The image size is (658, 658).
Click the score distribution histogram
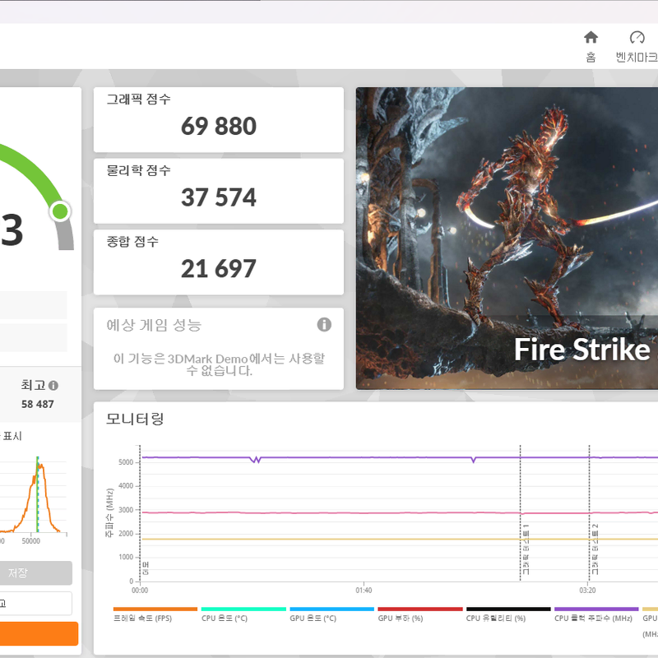click(x=34, y=495)
